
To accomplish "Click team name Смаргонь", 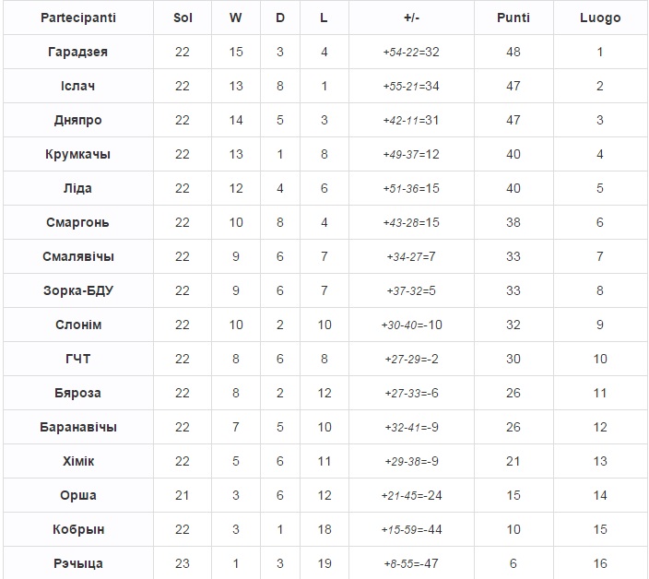I will pos(78,222).
